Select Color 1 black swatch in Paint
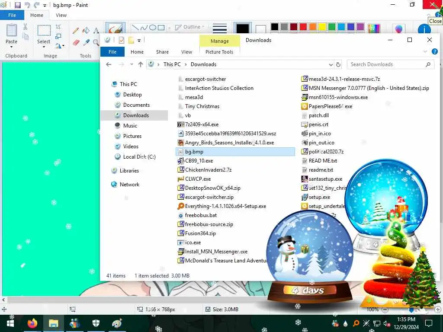 [x=243, y=29]
